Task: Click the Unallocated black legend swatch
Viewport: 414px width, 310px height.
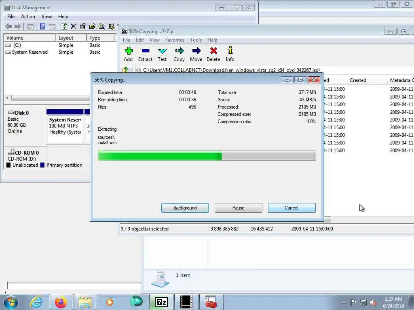Action: point(8,165)
